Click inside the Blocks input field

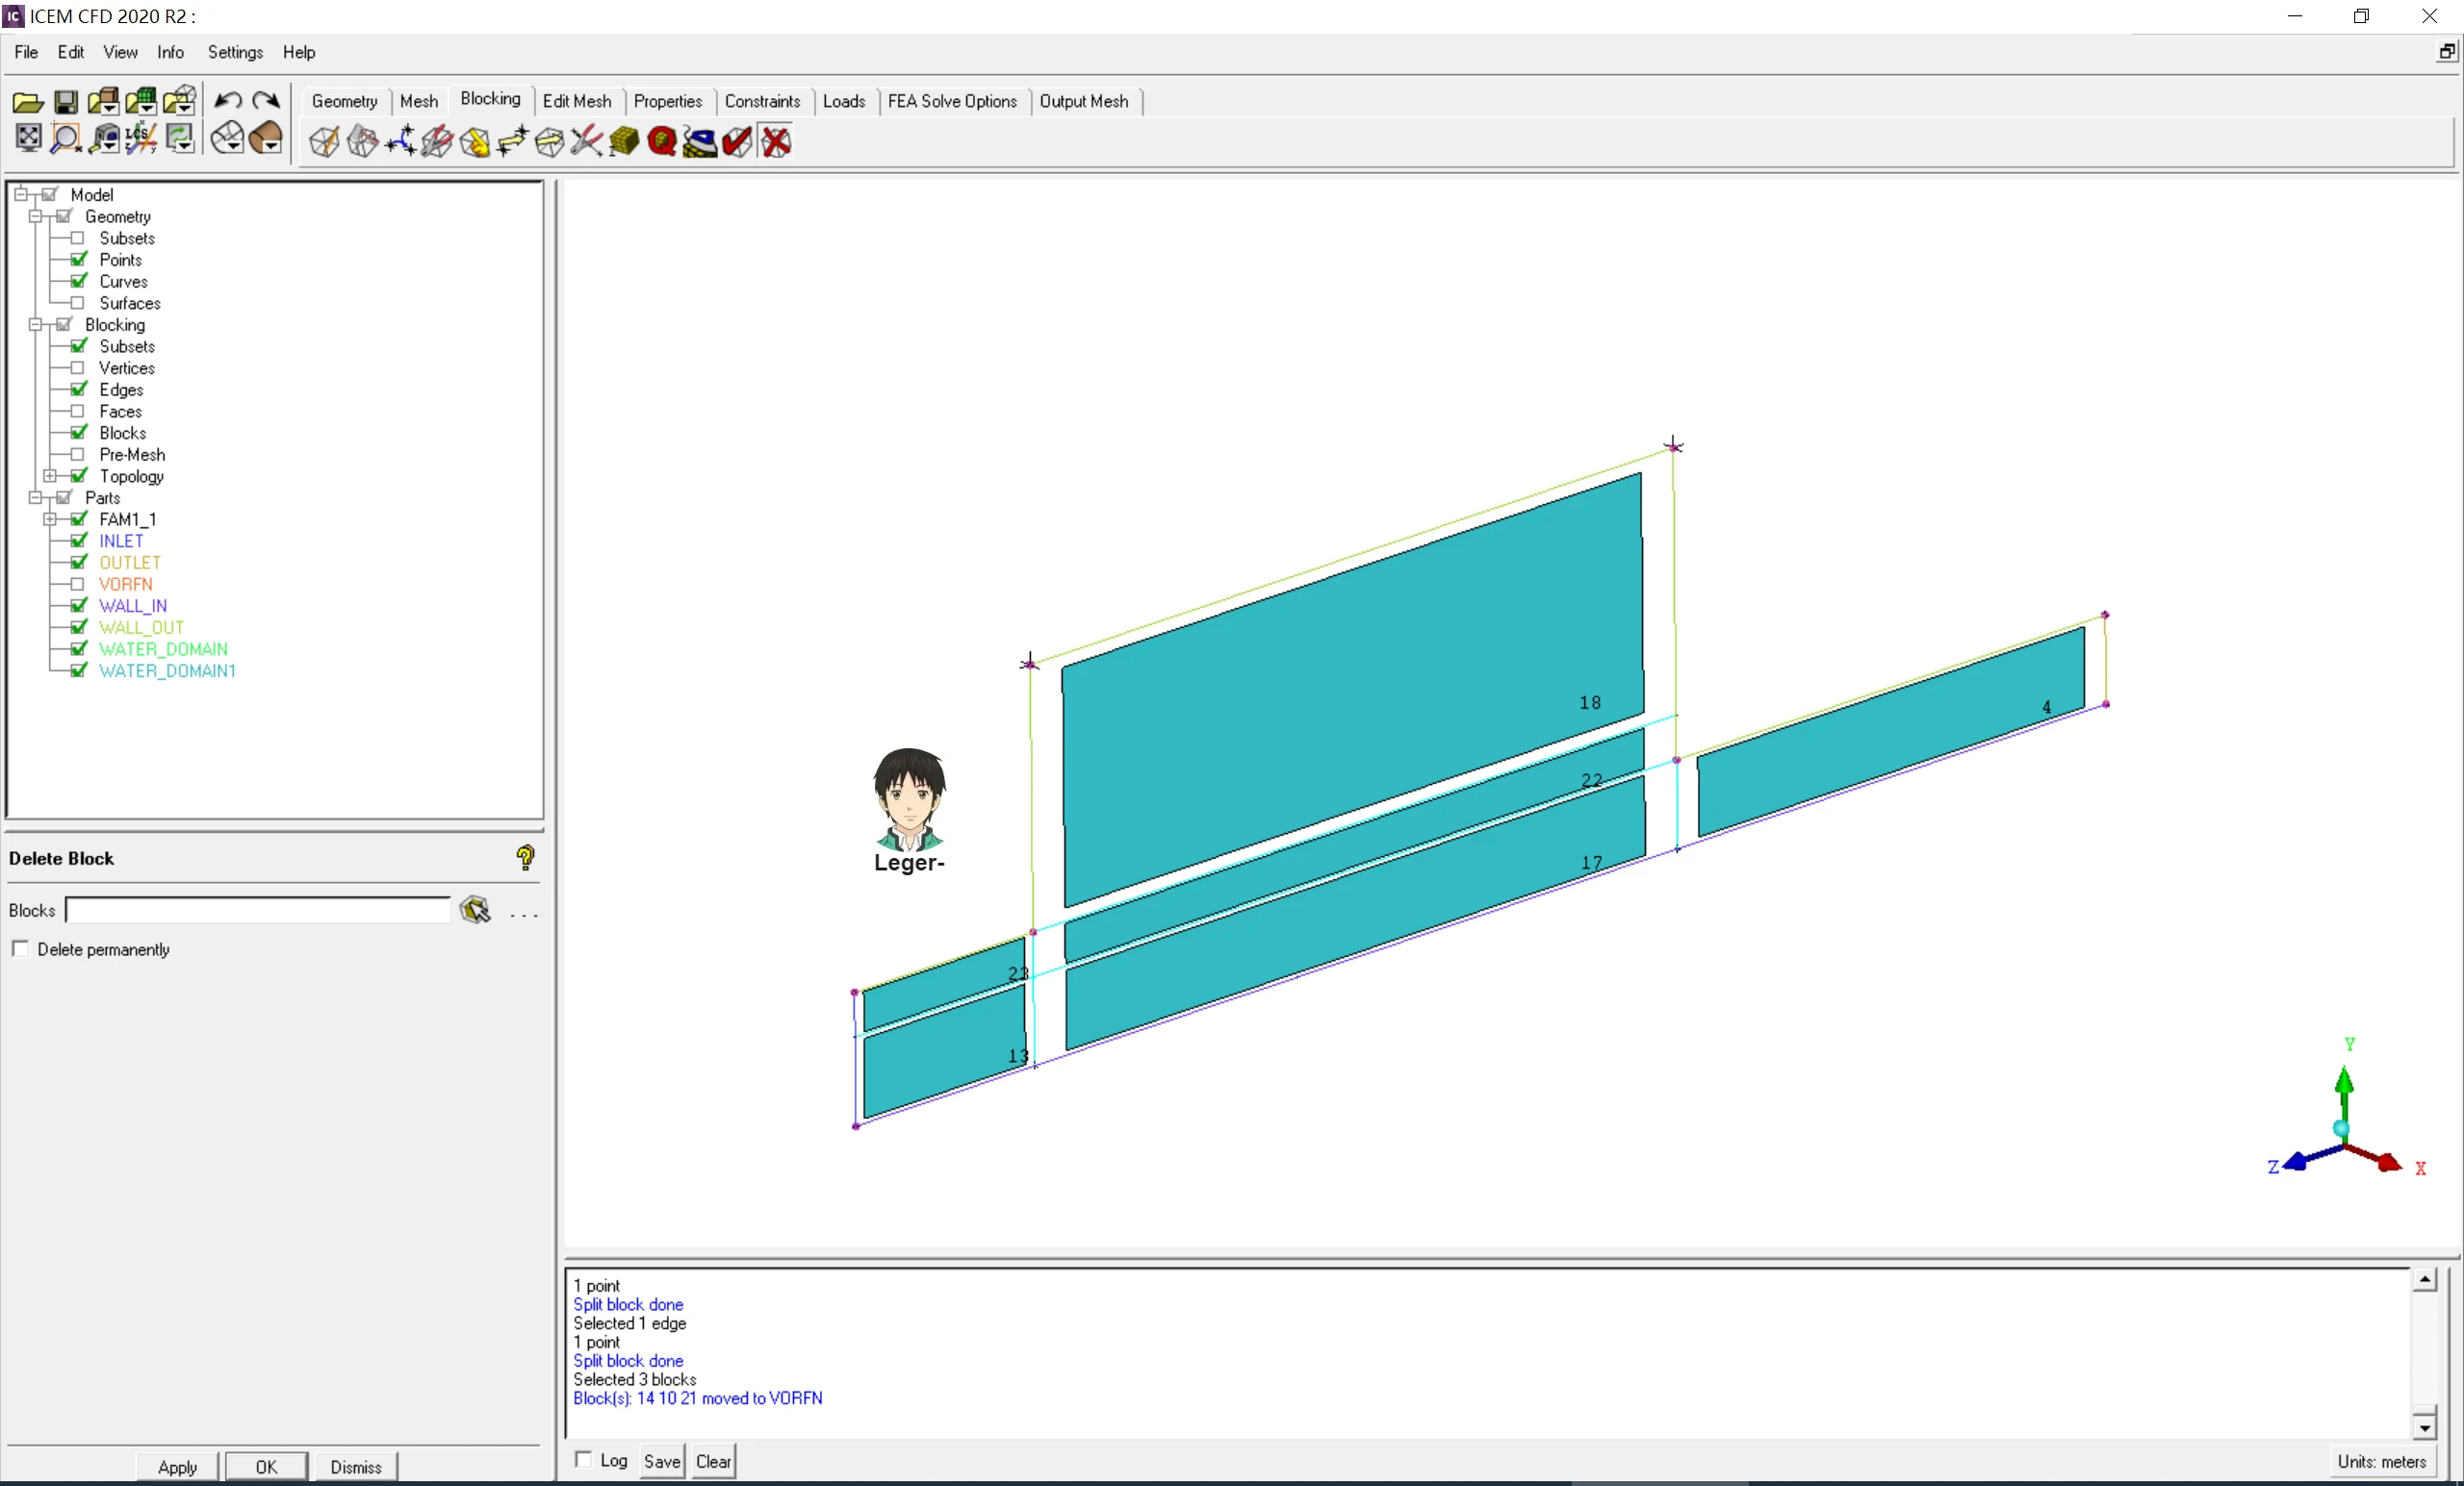[258, 909]
